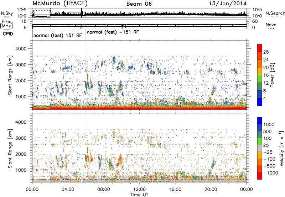Click the "normal (fast) -151 RF" CPID text
The image size is (285, 197).
click(x=113, y=32)
